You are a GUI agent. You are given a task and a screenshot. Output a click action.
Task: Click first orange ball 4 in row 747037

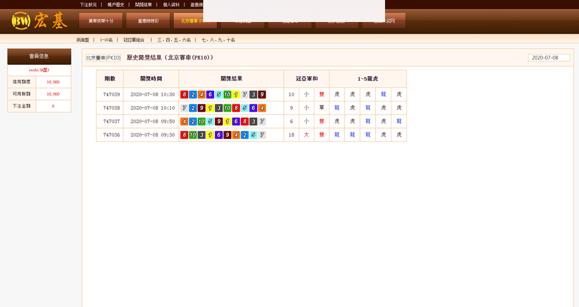pyautogui.click(x=184, y=122)
